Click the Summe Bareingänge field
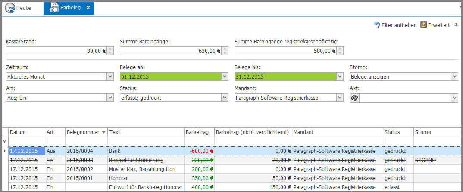Image resolution: width=463 pixels, height=192 pixels. pos(171,51)
